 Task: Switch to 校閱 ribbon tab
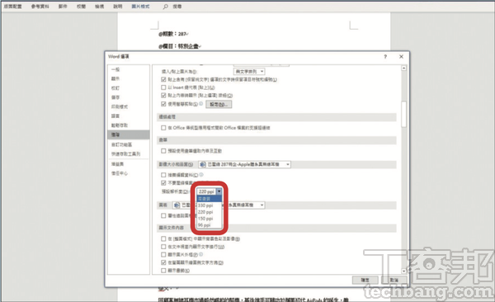(x=81, y=7)
